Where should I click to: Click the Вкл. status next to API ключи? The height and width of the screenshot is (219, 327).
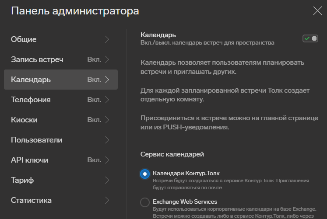(x=94, y=160)
